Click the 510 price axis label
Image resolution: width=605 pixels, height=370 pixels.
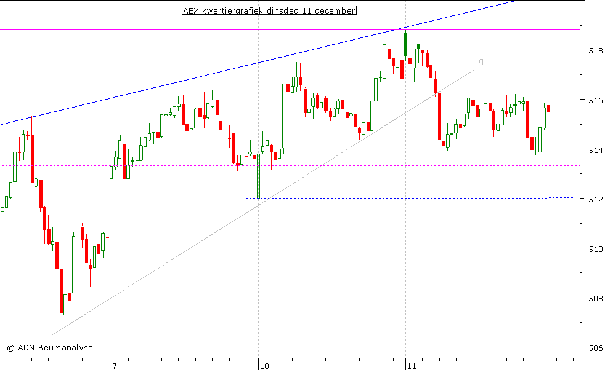(x=596, y=250)
